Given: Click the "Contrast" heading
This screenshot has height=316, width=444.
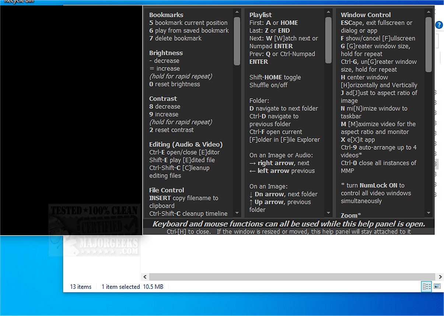Looking at the screenshot, I should (163, 99).
